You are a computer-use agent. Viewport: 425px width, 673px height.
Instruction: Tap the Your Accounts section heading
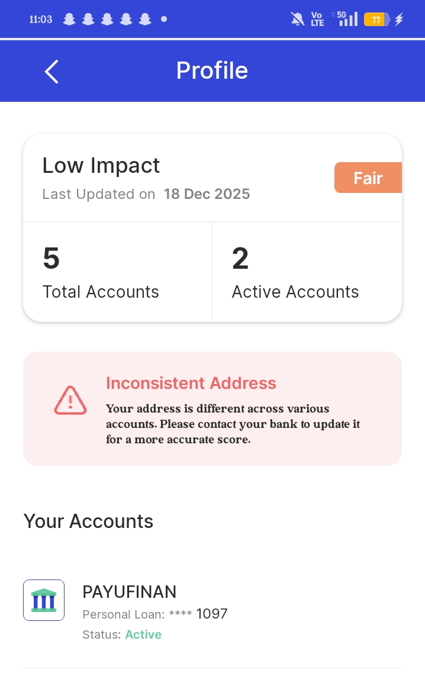click(89, 521)
